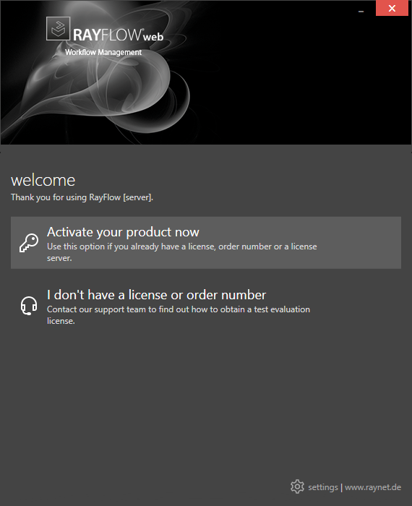
Task: Choose "I don't have a license or order number"
Action: click(x=156, y=295)
